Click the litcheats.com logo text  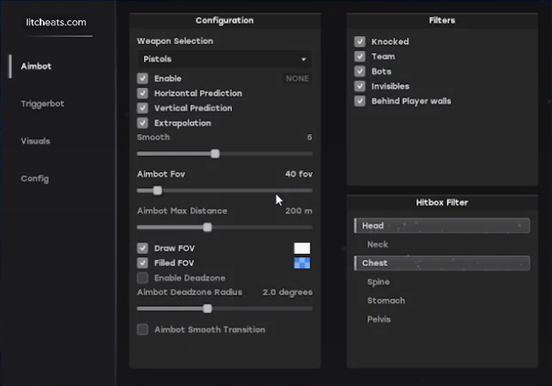coord(56,23)
